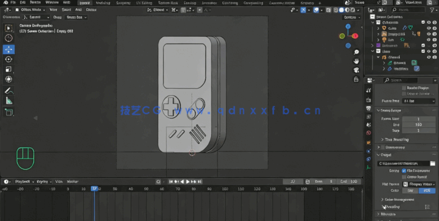
Task: Select the Measure tool
Action: [9, 101]
